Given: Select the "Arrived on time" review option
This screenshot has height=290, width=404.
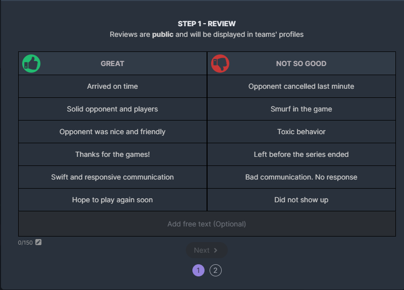Looking at the screenshot, I should [113, 86].
